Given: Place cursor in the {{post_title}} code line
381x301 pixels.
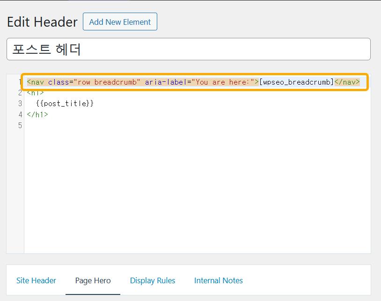Looking at the screenshot, I should (x=65, y=104).
